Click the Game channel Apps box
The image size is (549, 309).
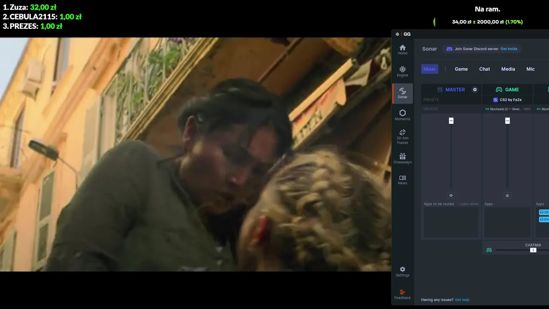pos(507,223)
